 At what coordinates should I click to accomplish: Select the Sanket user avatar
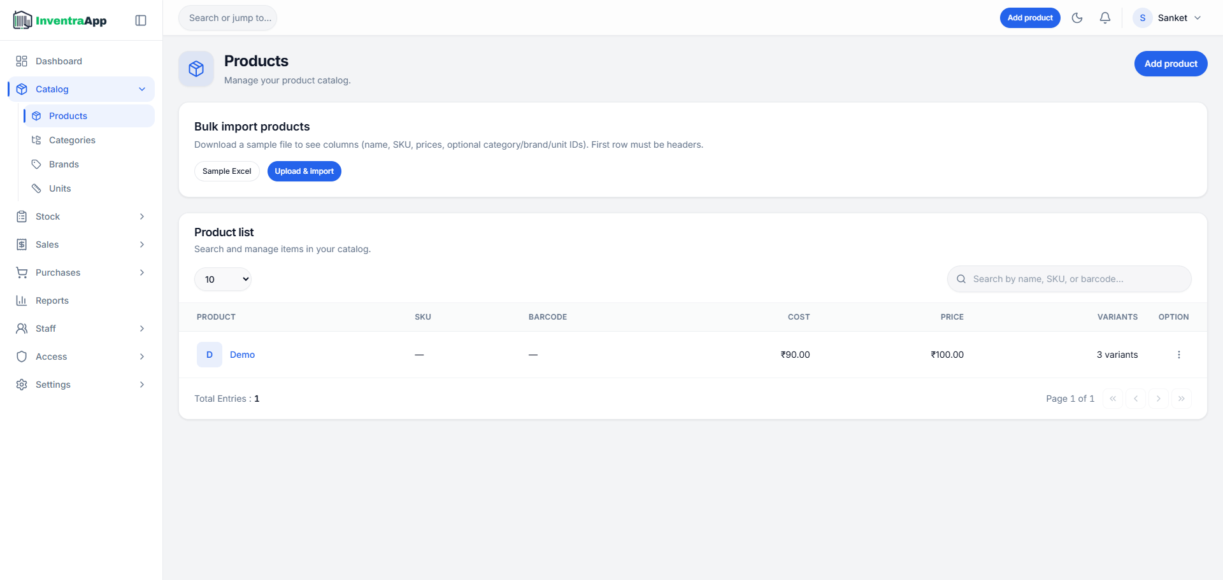pyautogui.click(x=1142, y=17)
